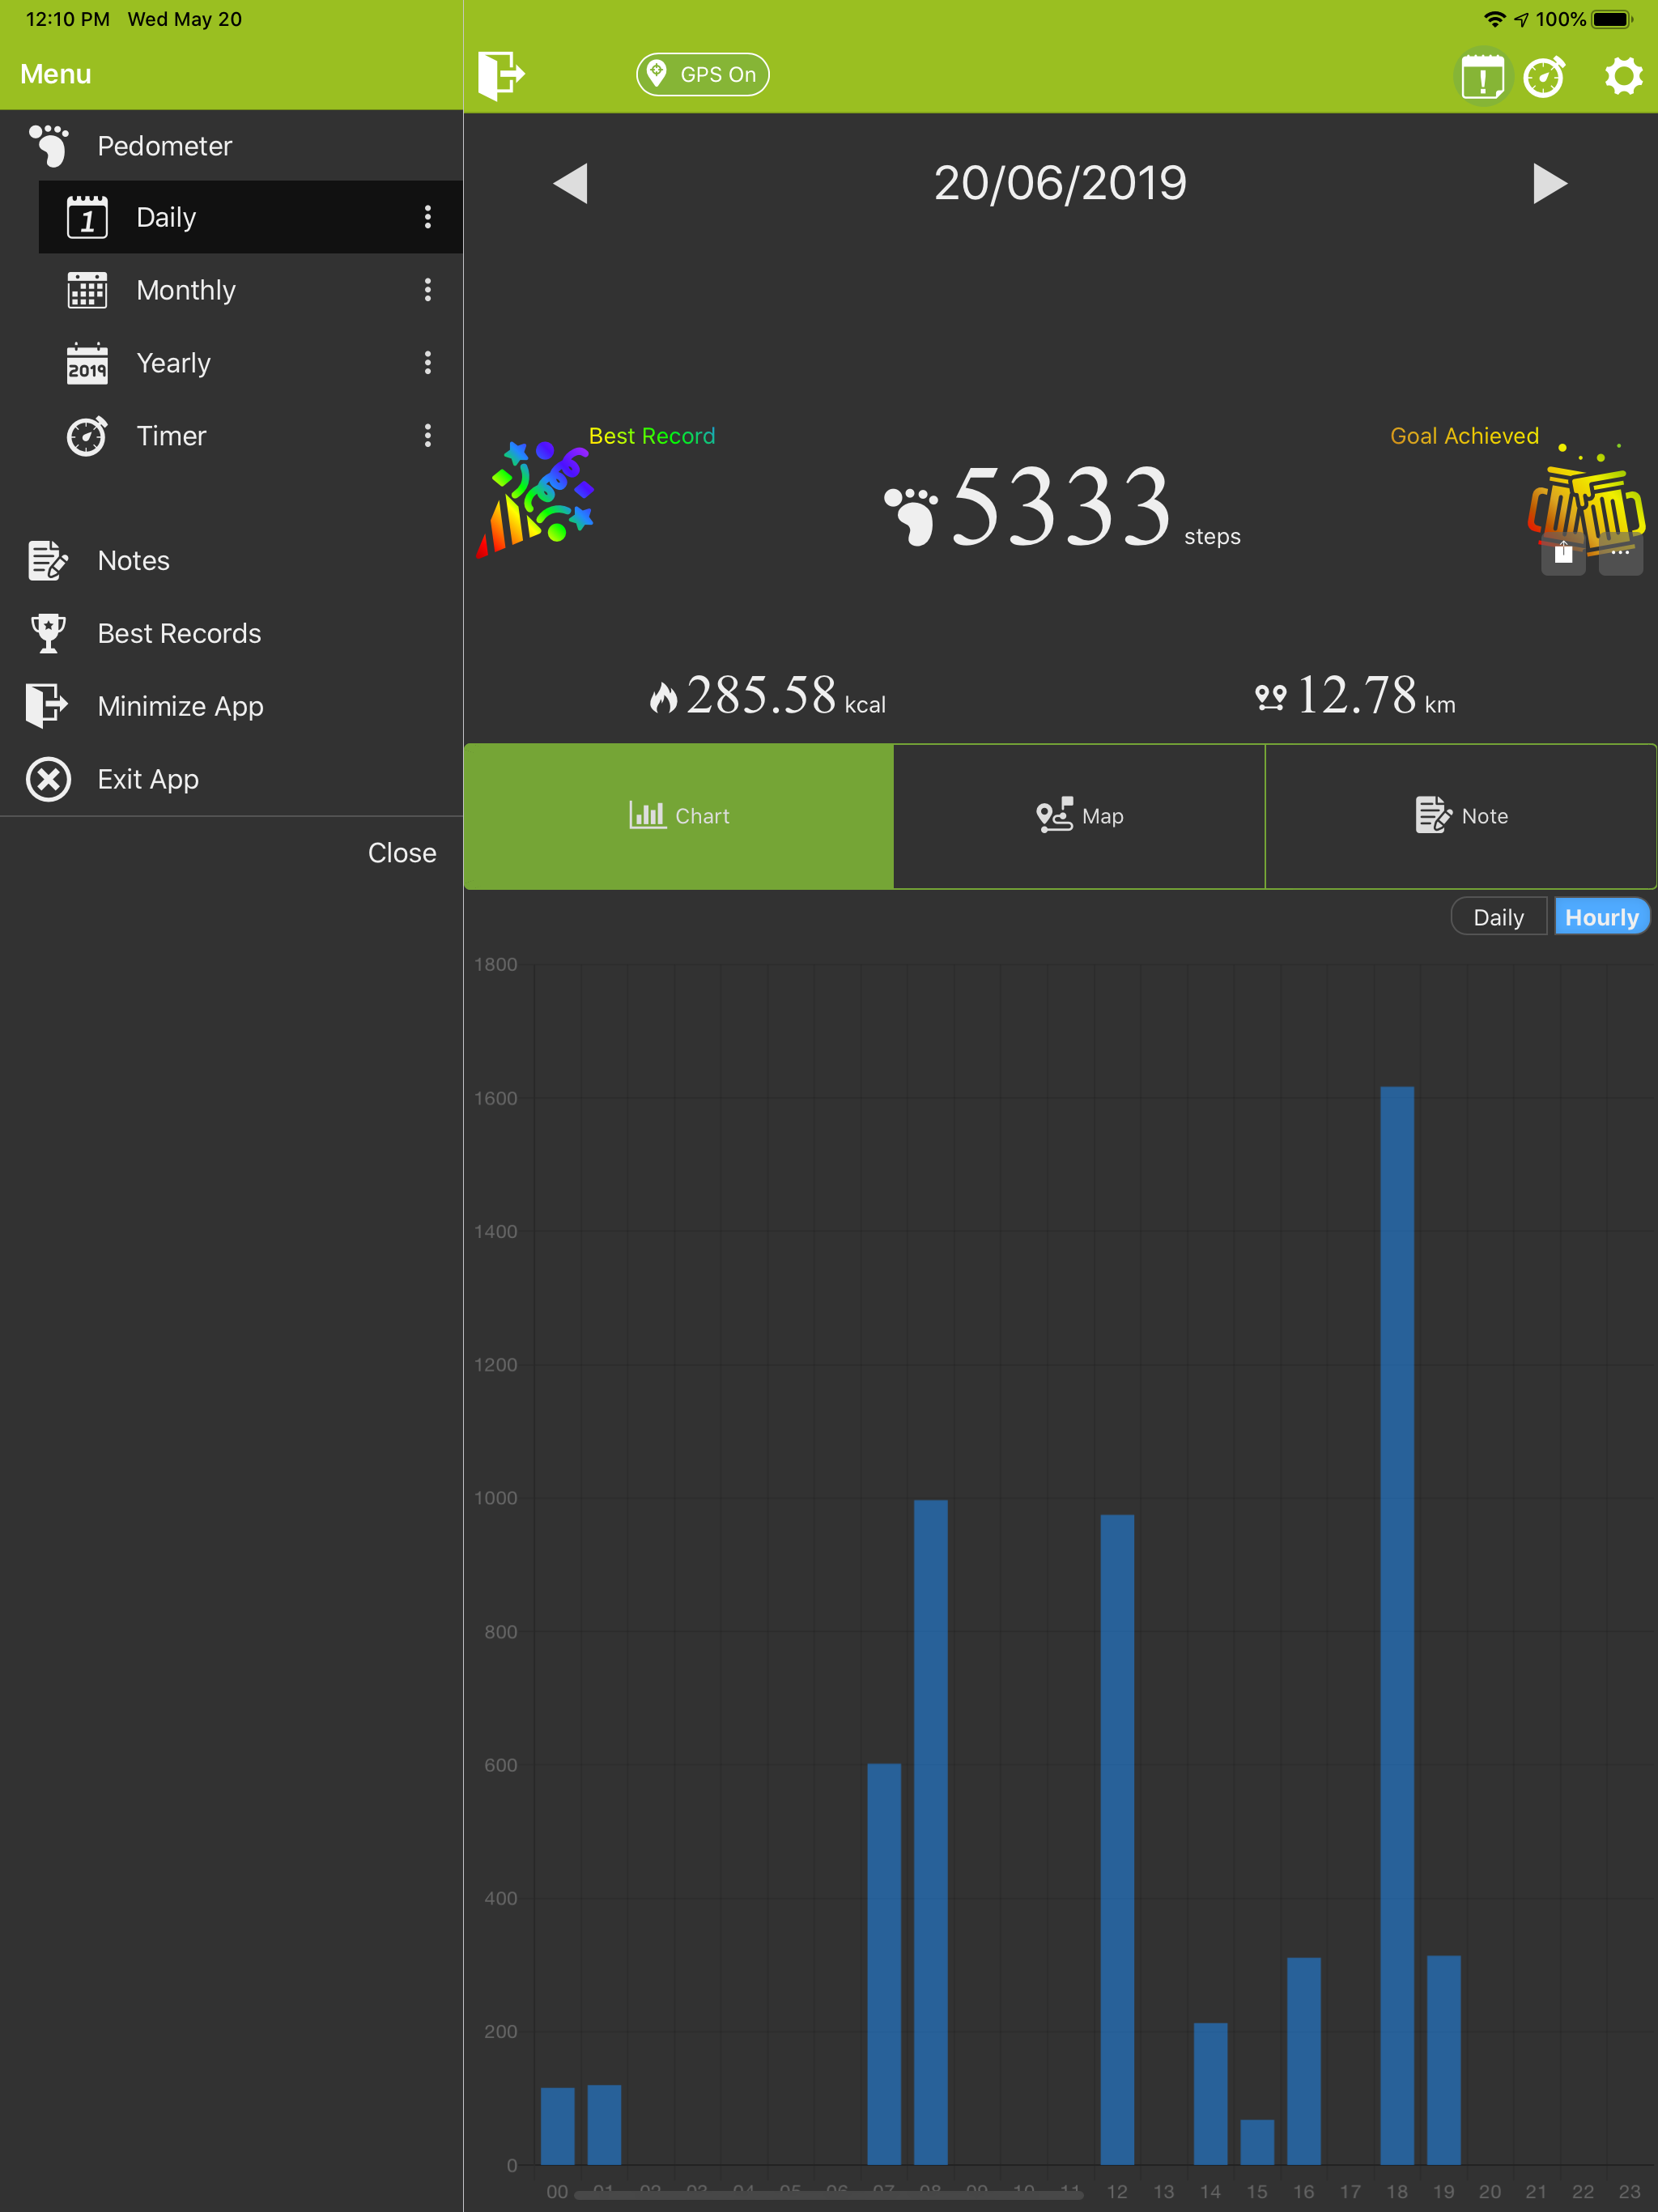
Task: Open the stopwatch timer icon in header
Action: pos(1544,77)
